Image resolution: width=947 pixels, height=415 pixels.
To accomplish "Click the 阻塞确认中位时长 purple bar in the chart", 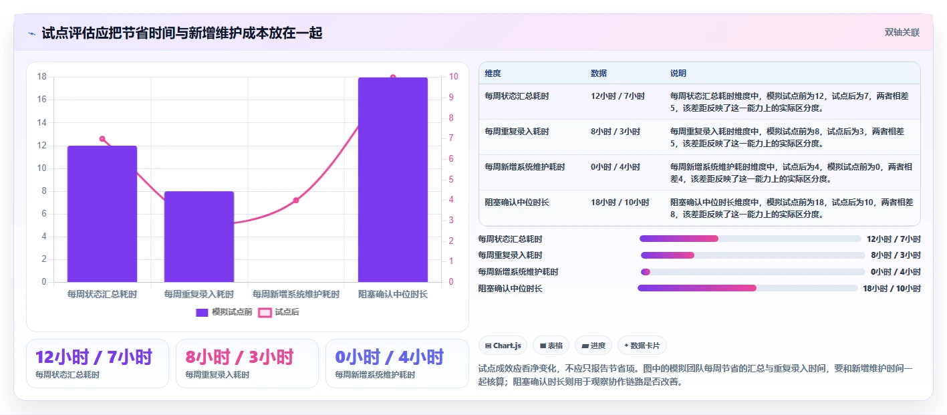I will pos(393,180).
